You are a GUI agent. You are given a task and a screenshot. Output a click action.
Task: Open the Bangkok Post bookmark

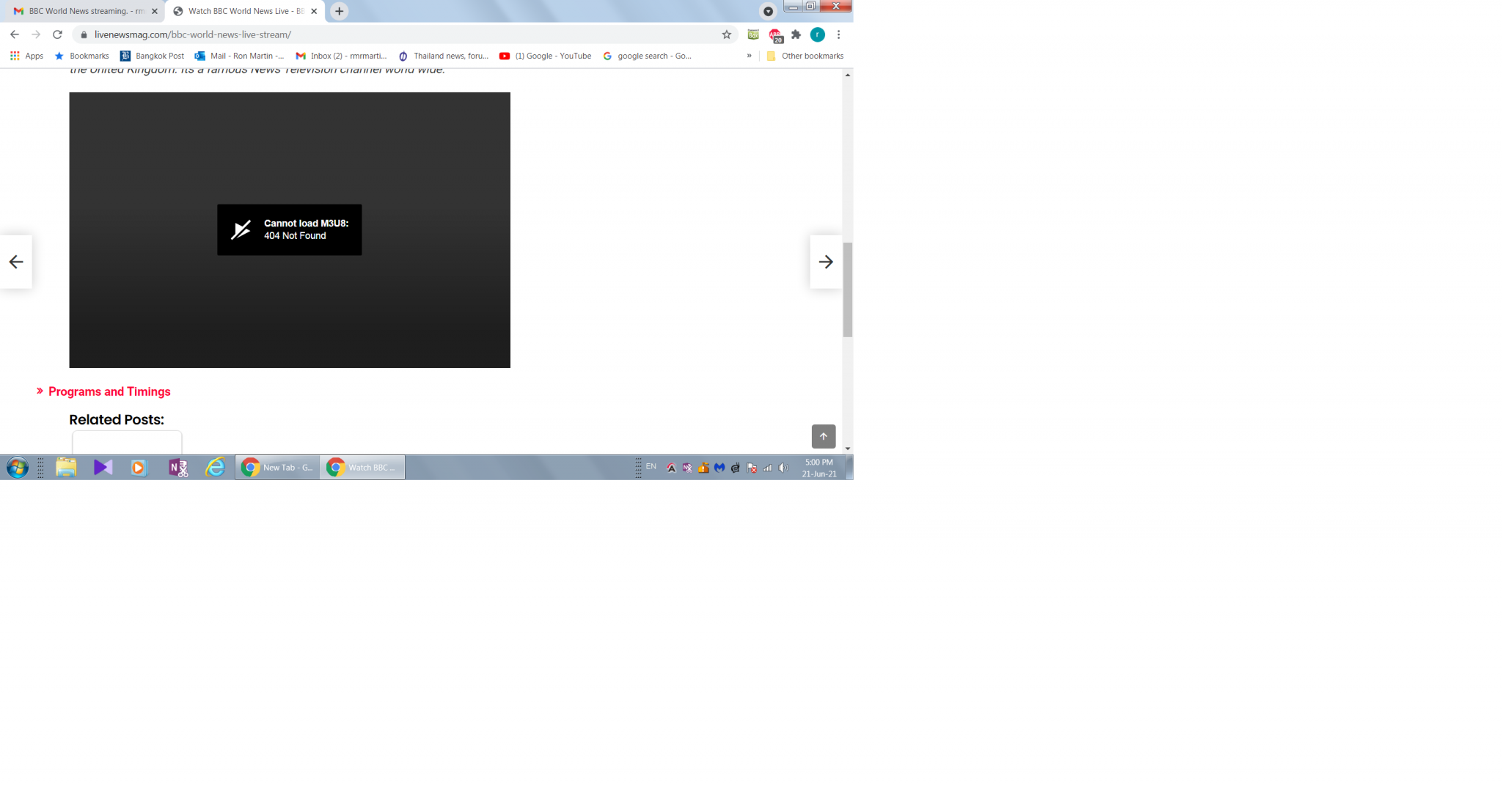click(152, 56)
